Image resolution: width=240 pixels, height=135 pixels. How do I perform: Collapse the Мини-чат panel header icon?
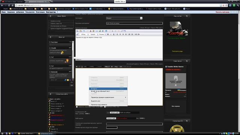pyautogui.click(x=51, y=37)
